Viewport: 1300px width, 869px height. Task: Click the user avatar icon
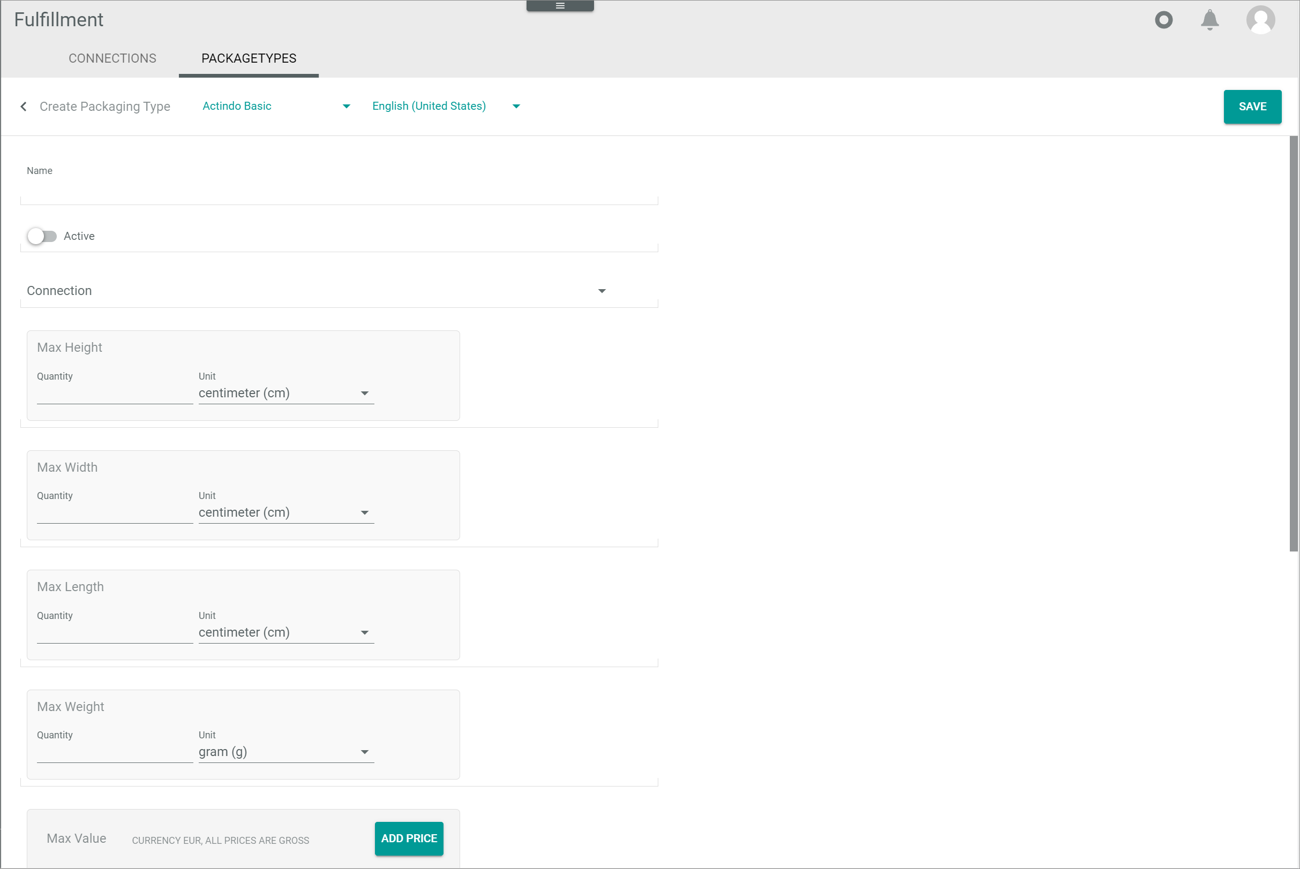tap(1261, 20)
